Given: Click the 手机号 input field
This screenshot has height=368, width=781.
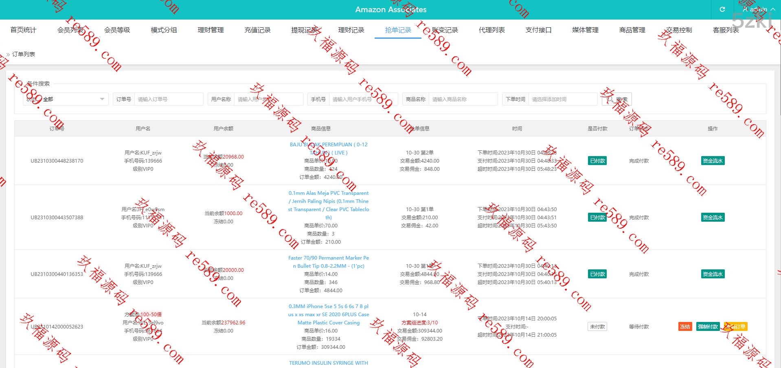Looking at the screenshot, I should point(363,99).
